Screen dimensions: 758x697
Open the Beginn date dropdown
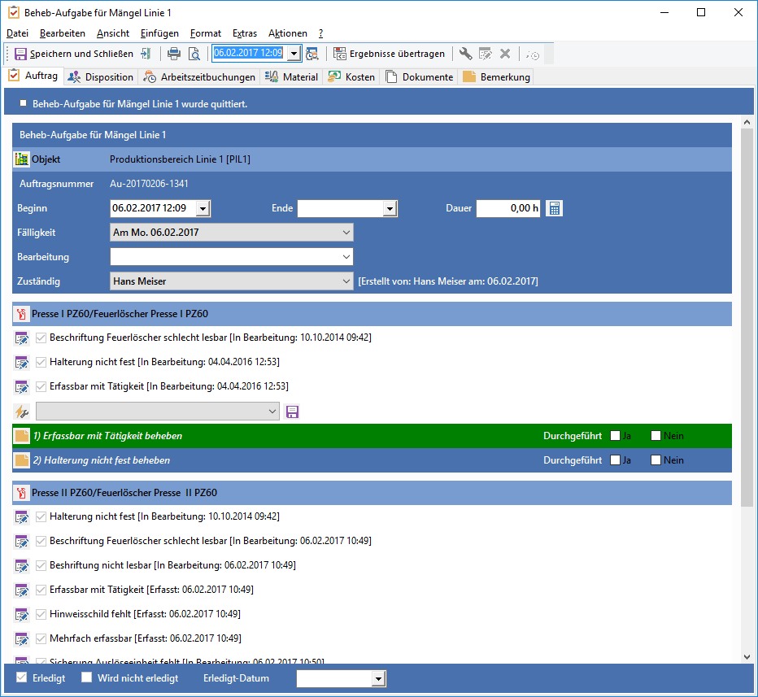tap(203, 209)
